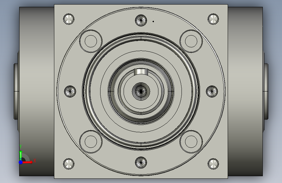
Task: Select the bottom-left corner mounting hole on the square plate
Action: click(x=69, y=164)
